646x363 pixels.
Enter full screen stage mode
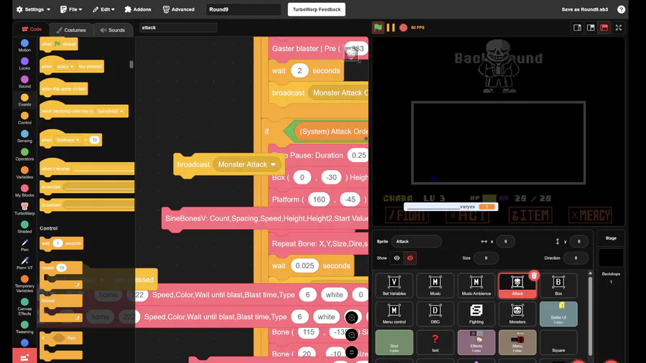click(x=619, y=27)
